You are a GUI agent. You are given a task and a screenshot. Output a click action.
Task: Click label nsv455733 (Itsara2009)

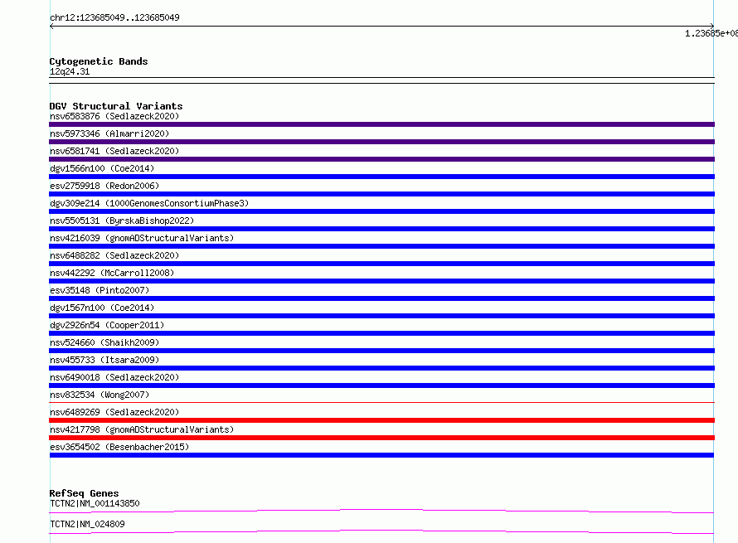pyautogui.click(x=104, y=360)
